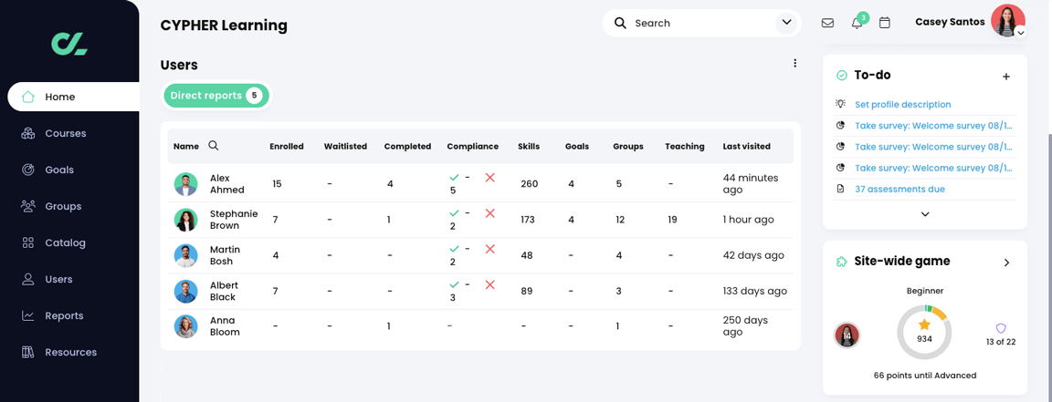Open 37 assessments due link
This screenshot has width=1052, height=402.
pos(899,189)
